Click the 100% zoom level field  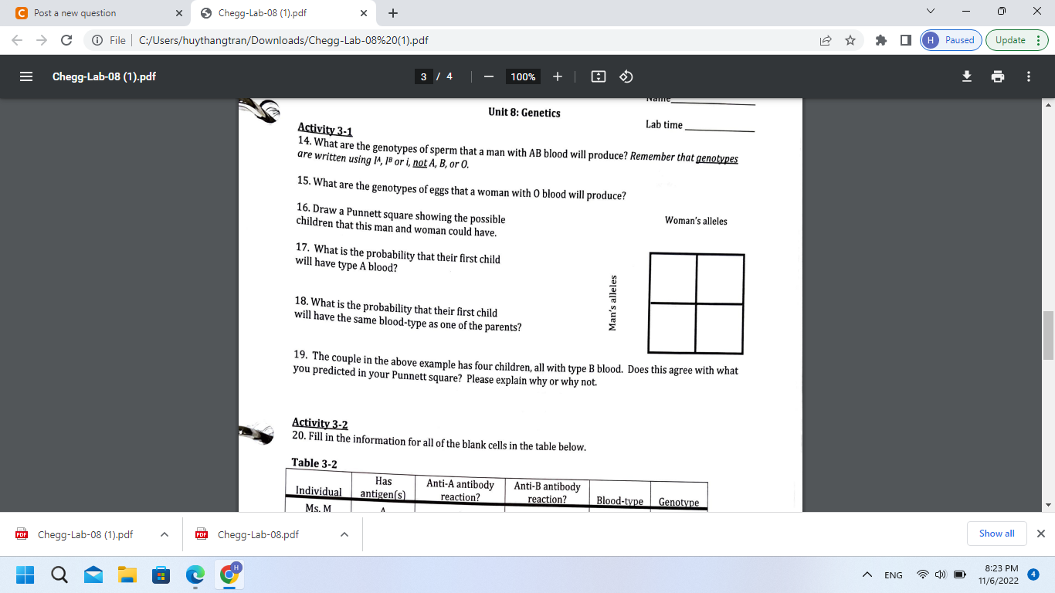coord(523,76)
